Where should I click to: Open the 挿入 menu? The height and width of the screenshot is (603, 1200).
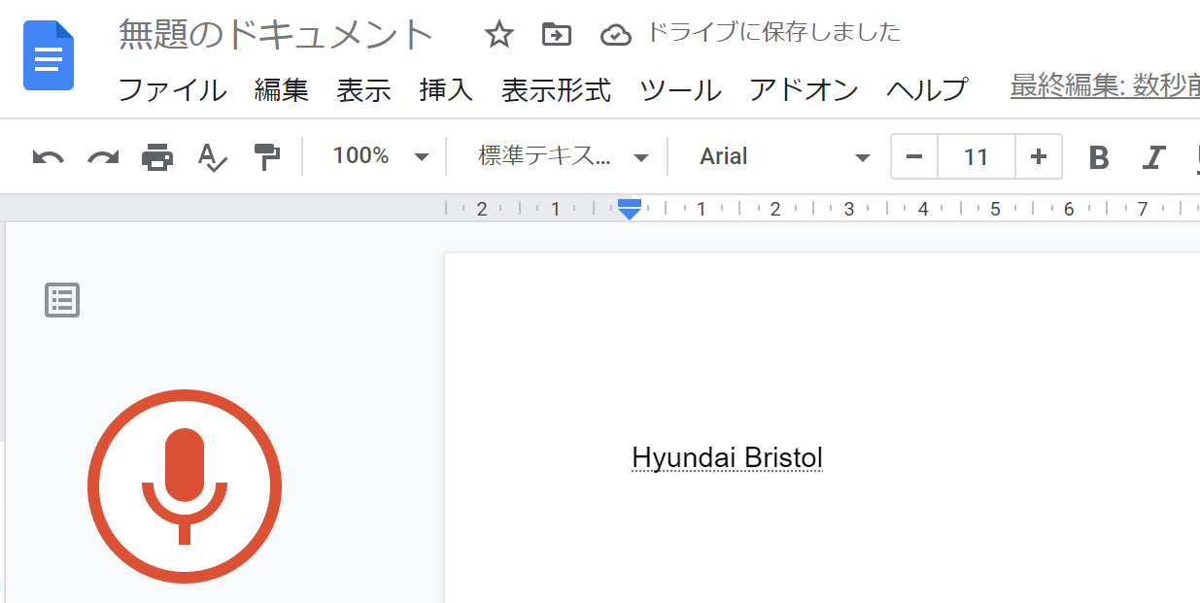coord(446,90)
